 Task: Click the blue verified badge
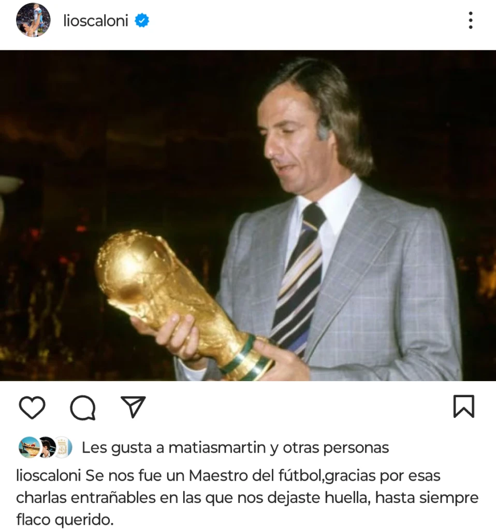(142, 21)
